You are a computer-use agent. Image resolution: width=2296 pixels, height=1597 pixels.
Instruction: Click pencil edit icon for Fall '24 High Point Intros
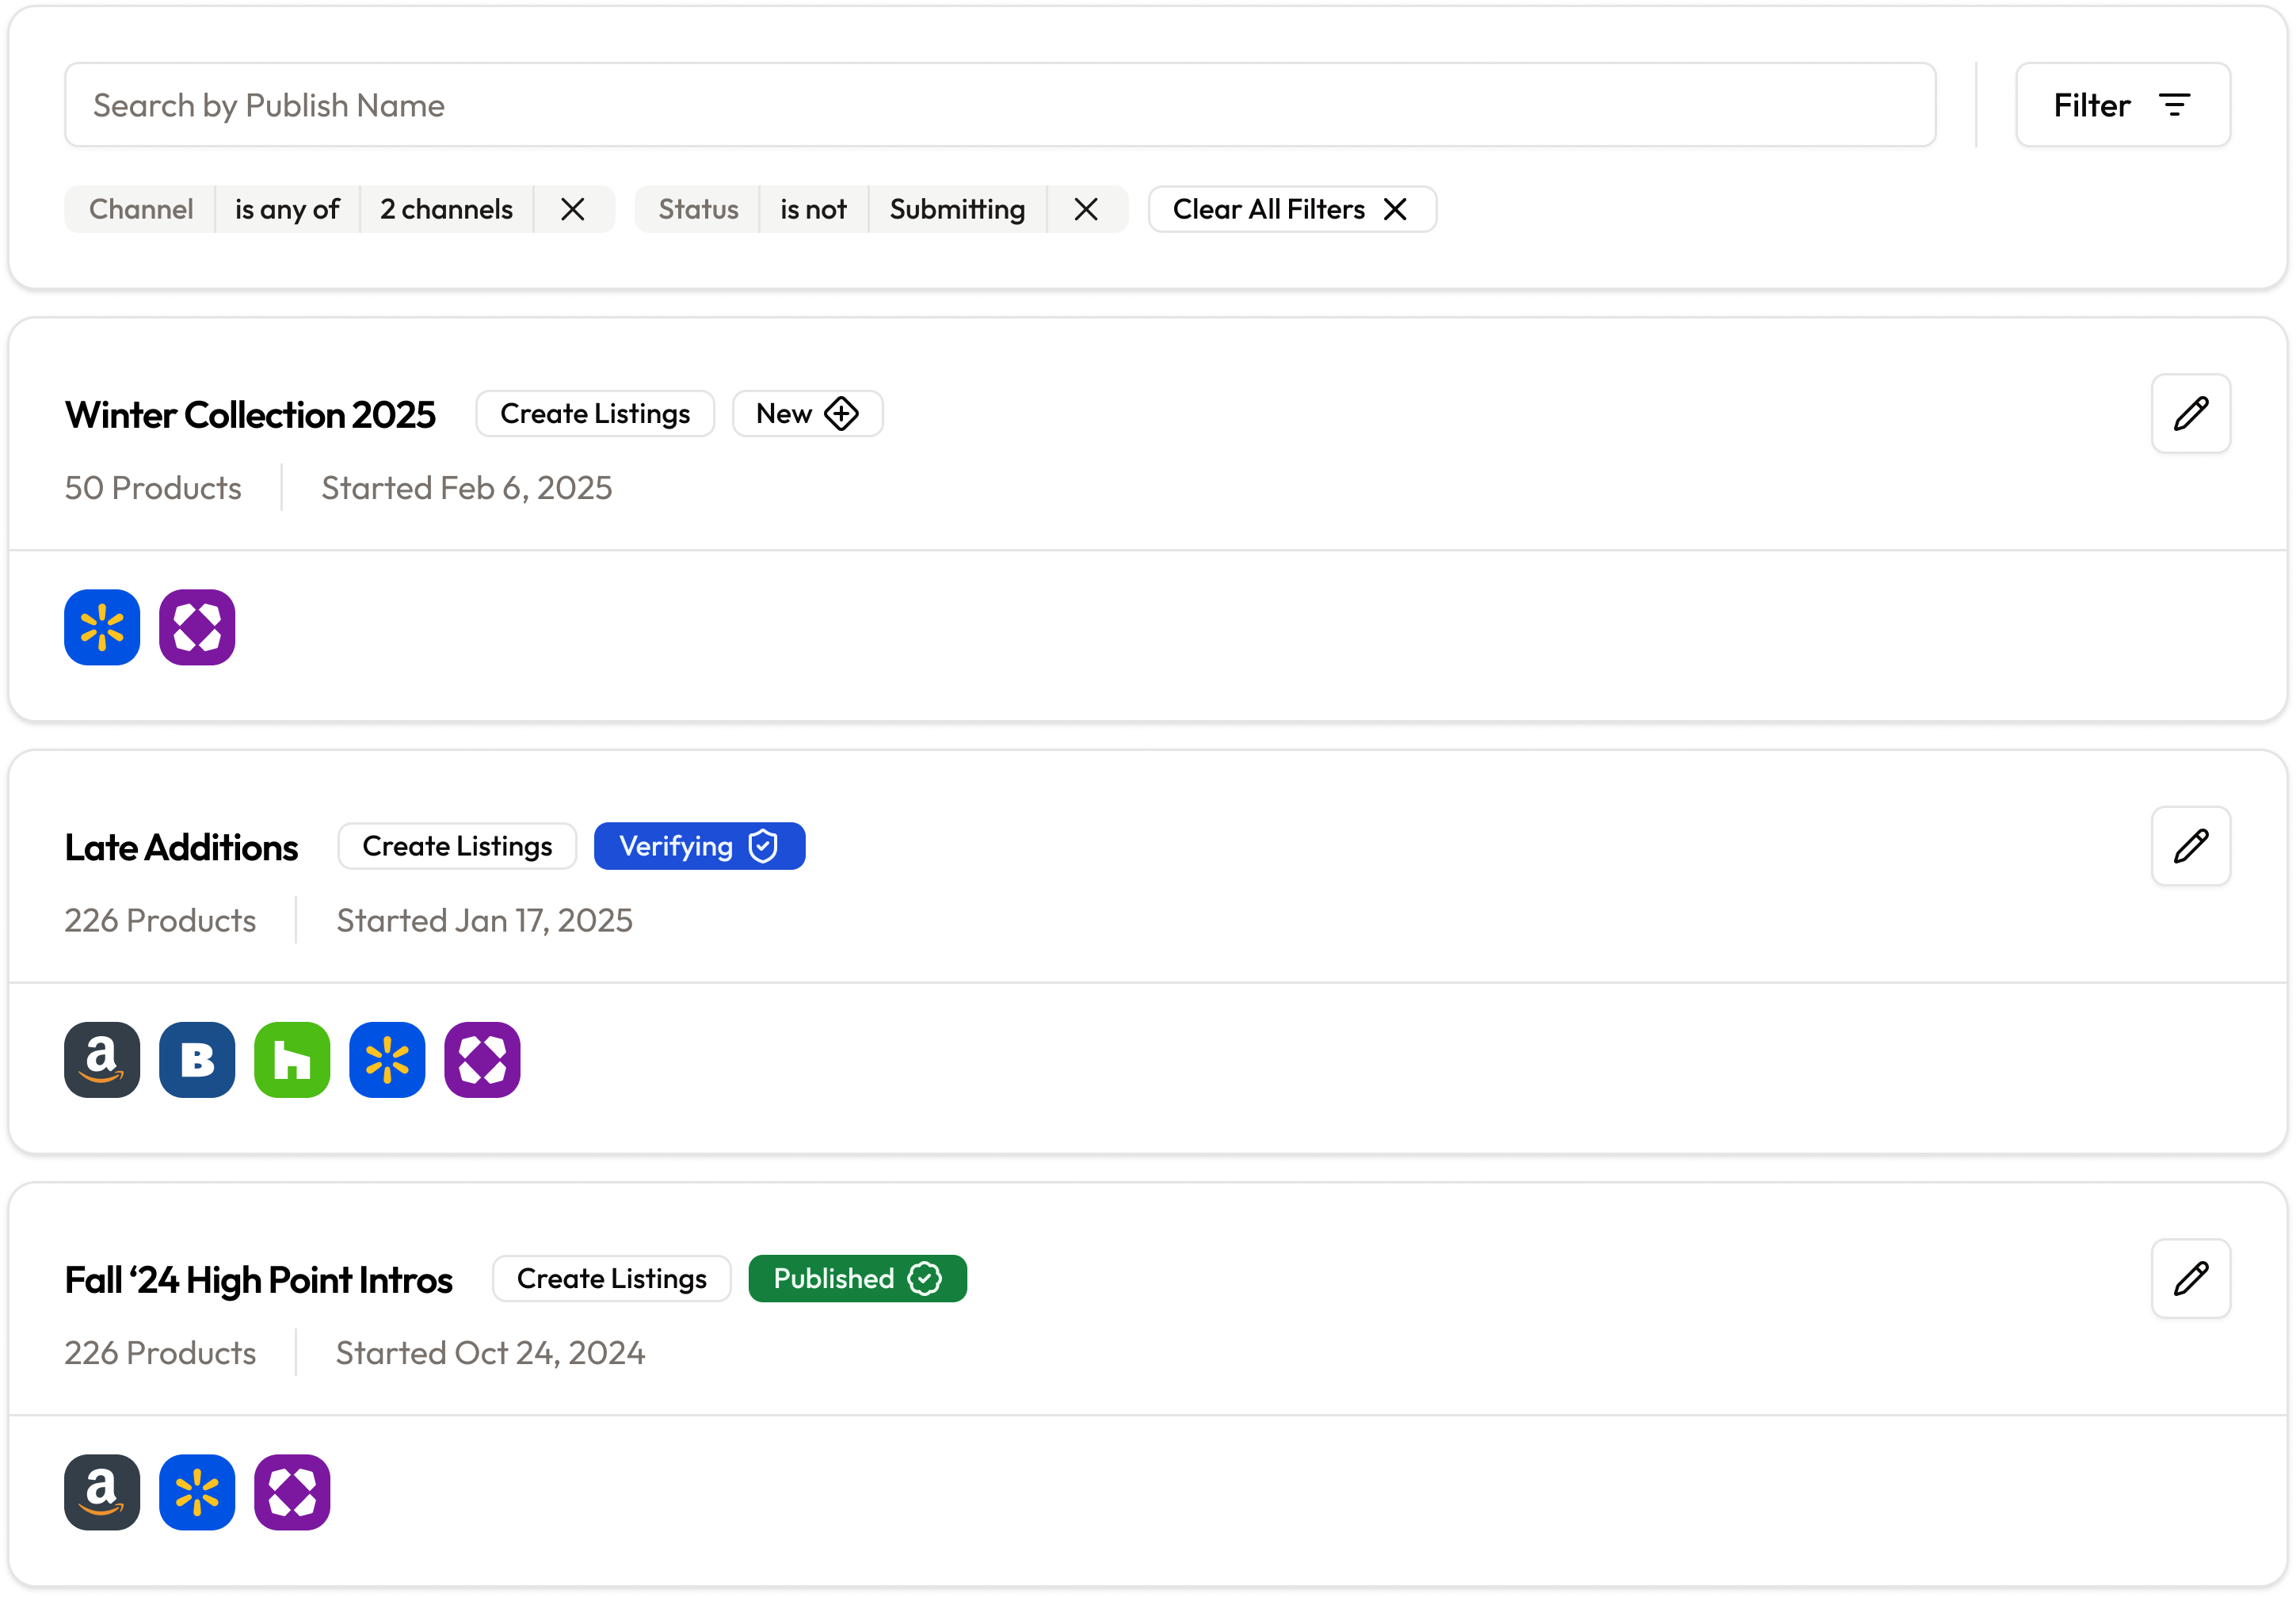(x=2190, y=1278)
